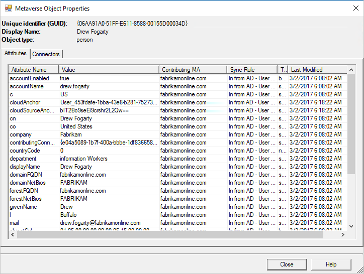This screenshot has width=364, height=274.
Task: Click the {e04a5089 contributingConn value
Action: (x=109, y=143)
